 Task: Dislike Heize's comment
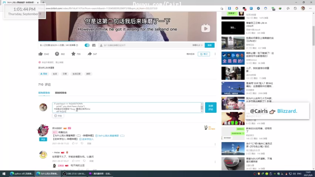tap(84, 161)
